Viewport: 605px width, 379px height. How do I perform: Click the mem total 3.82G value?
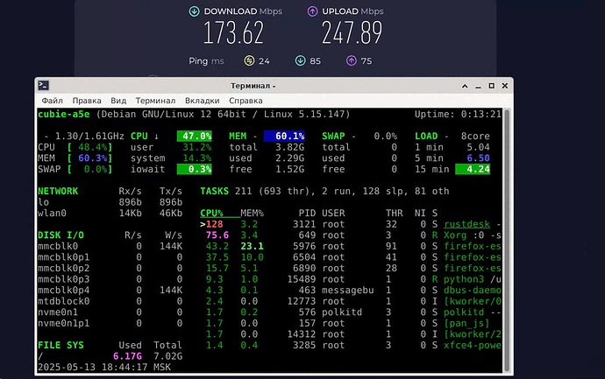pyautogui.click(x=289, y=147)
